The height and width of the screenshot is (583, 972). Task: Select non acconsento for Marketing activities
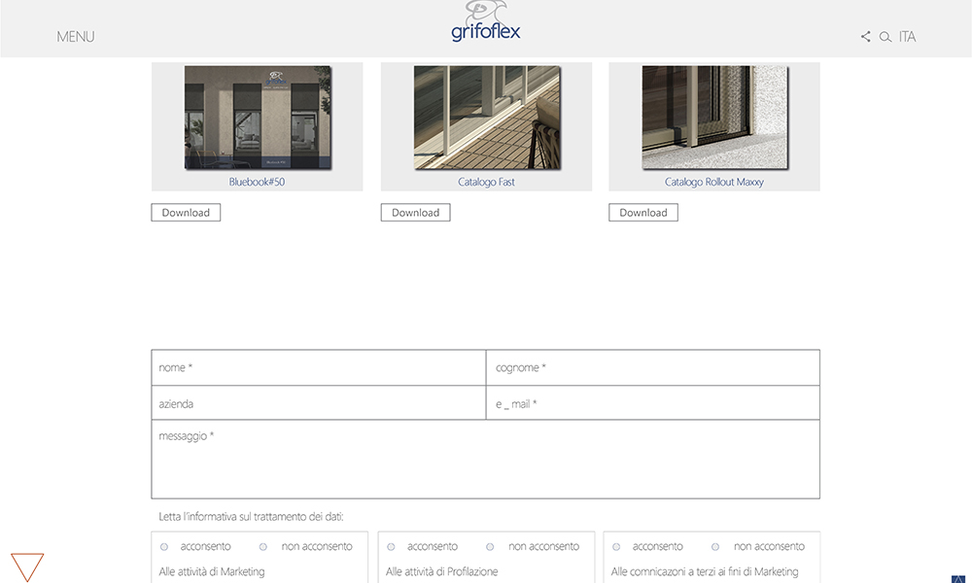coord(262,547)
